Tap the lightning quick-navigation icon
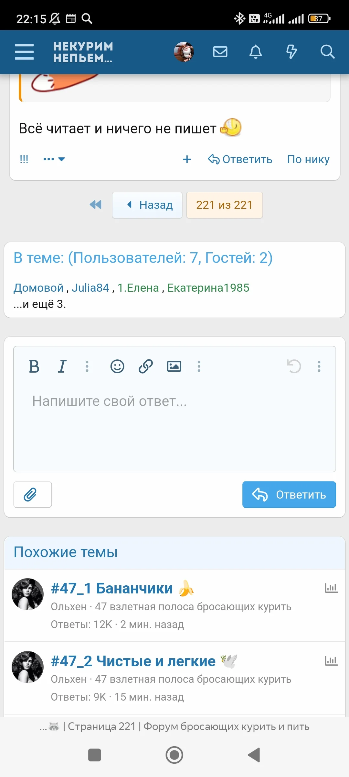This screenshot has height=777, width=349. 291,52
